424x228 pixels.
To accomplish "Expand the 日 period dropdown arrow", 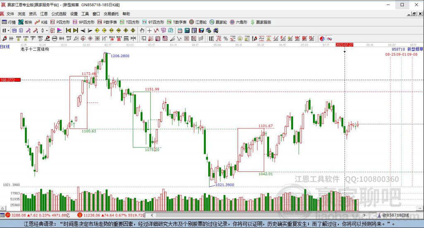I will 8,31.
